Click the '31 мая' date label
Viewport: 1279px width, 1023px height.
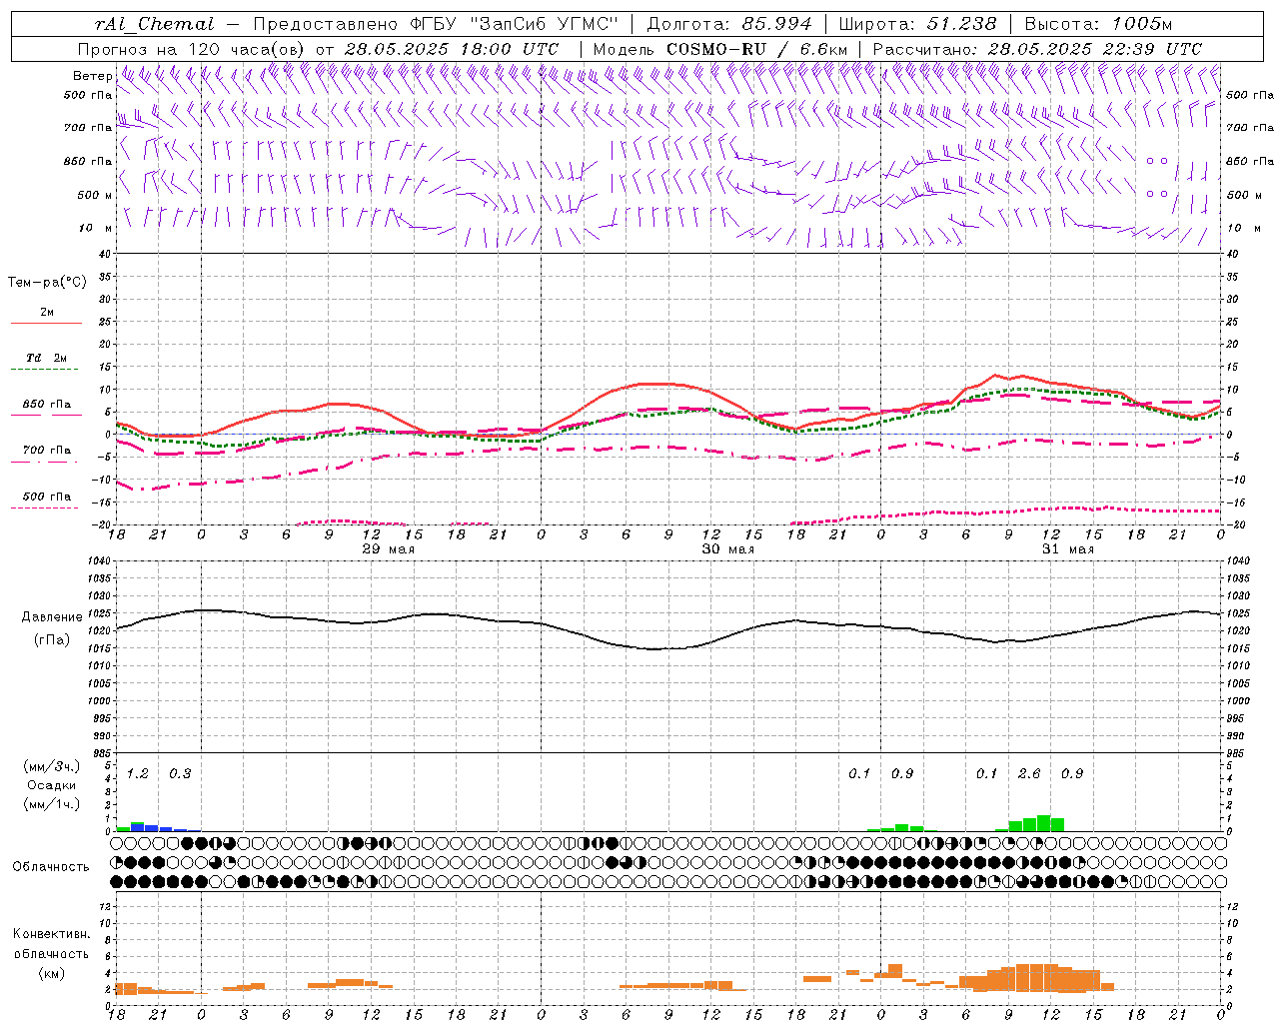[x=1068, y=549]
